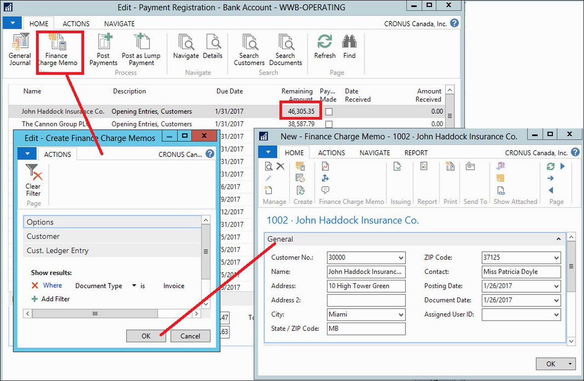This screenshot has height=381, width=584.
Task: Remove the Document Type filter with red X
Action: (35, 285)
